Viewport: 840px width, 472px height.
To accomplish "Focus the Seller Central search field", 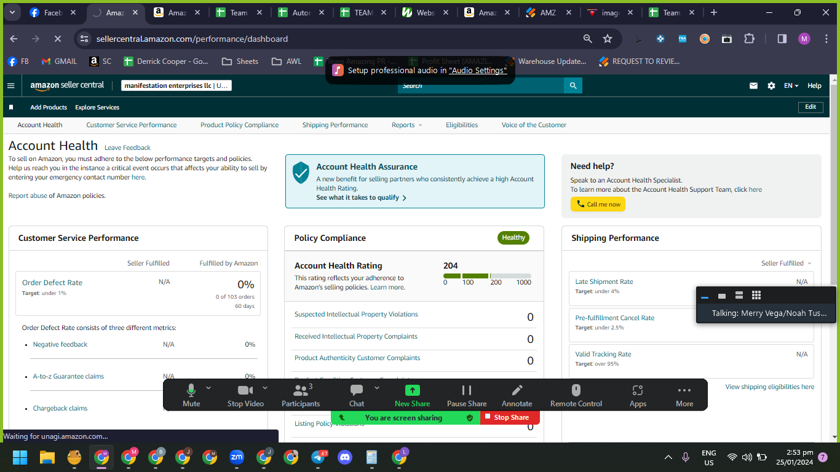I will click(481, 85).
